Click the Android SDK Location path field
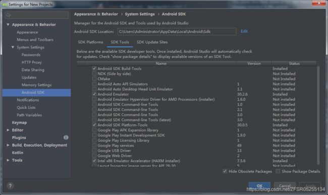 (177, 32)
